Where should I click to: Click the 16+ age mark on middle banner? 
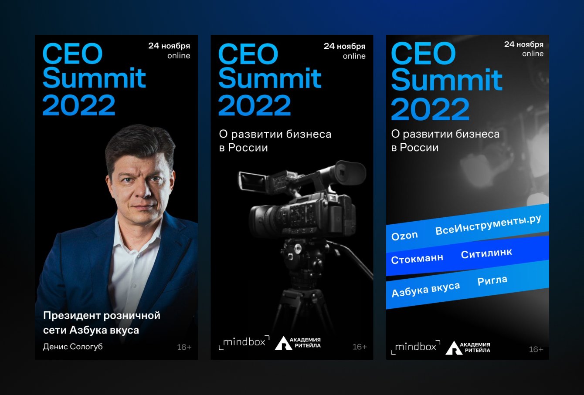(x=360, y=347)
